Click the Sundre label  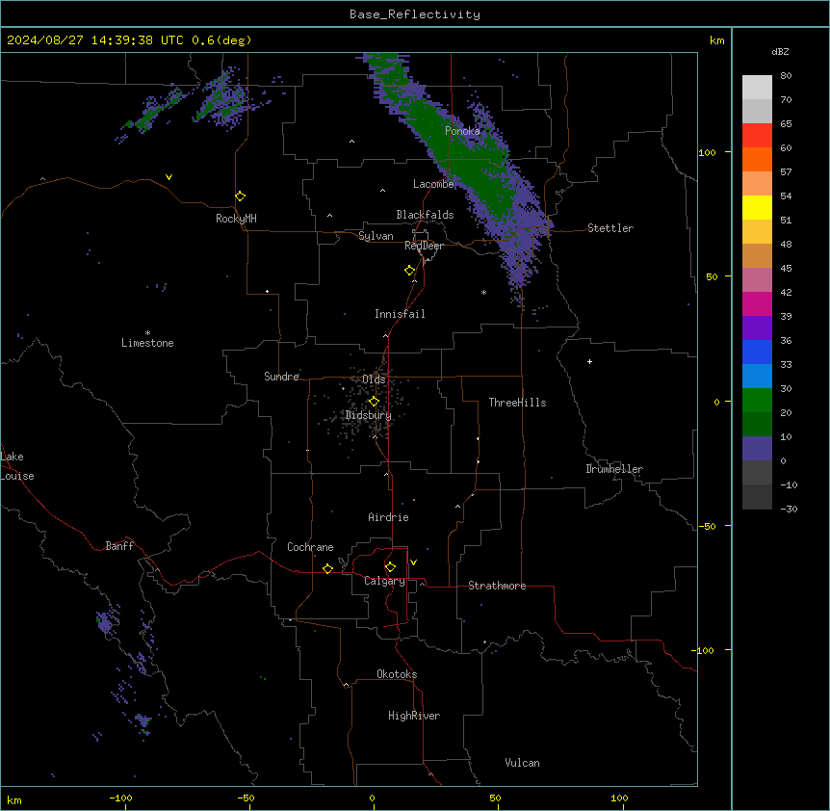click(281, 377)
